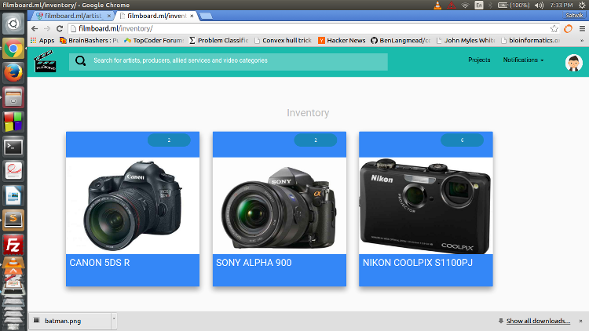Open the Terminal launcher icon
The width and height of the screenshot is (589, 331).
coord(13,147)
